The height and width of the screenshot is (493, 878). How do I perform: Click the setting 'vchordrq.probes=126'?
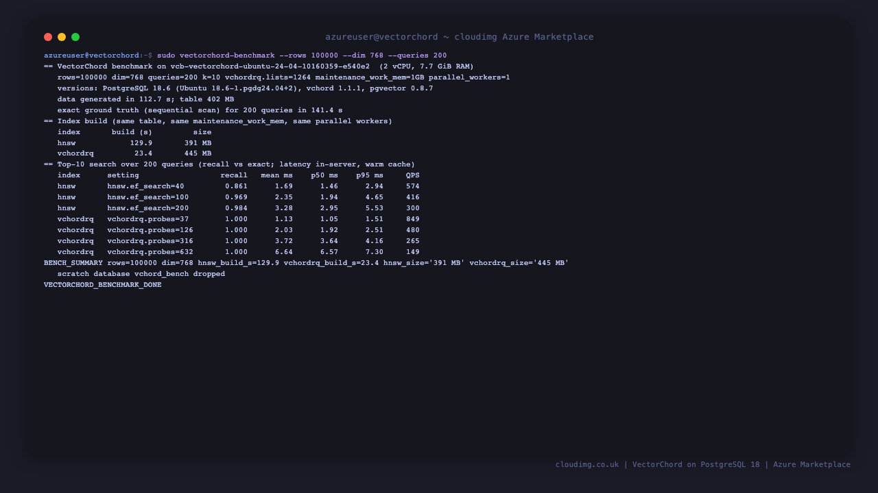150,230
